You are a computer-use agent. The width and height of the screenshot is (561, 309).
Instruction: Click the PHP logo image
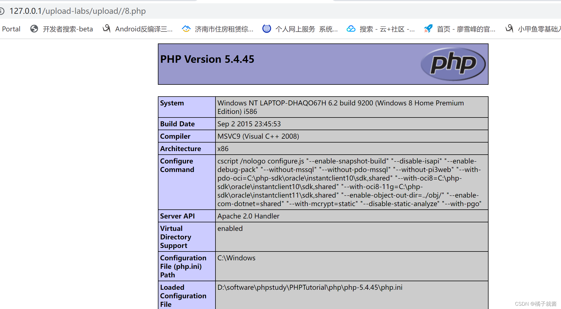(453, 64)
